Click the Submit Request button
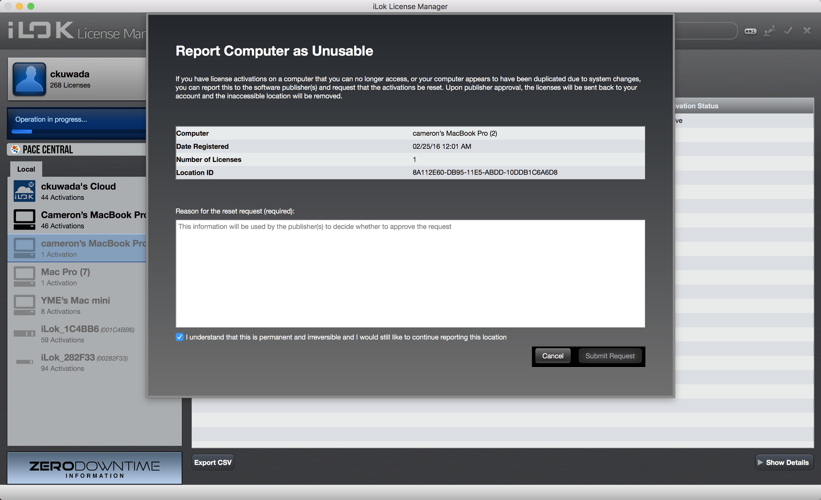Image resolution: width=821 pixels, height=500 pixels. point(610,356)
